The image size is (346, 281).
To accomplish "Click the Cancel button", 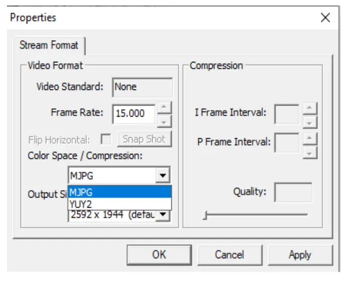I will (x=229, y=255).
